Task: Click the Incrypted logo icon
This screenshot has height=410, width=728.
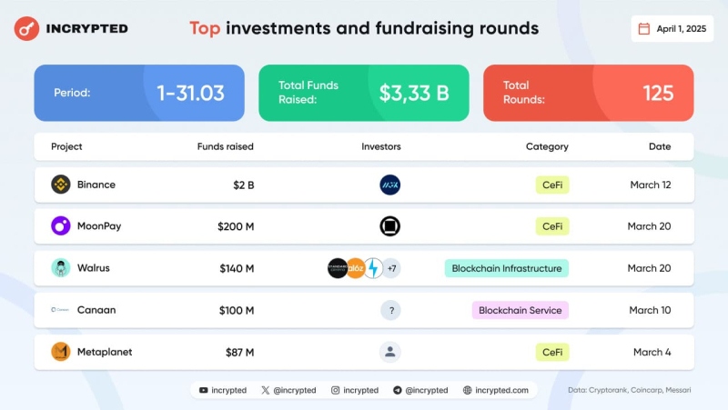Action: [26, 29]
